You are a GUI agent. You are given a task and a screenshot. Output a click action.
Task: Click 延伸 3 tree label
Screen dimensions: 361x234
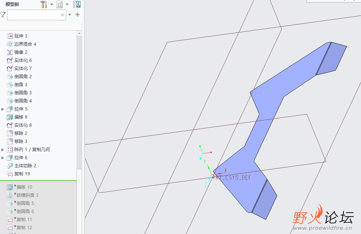21,36
